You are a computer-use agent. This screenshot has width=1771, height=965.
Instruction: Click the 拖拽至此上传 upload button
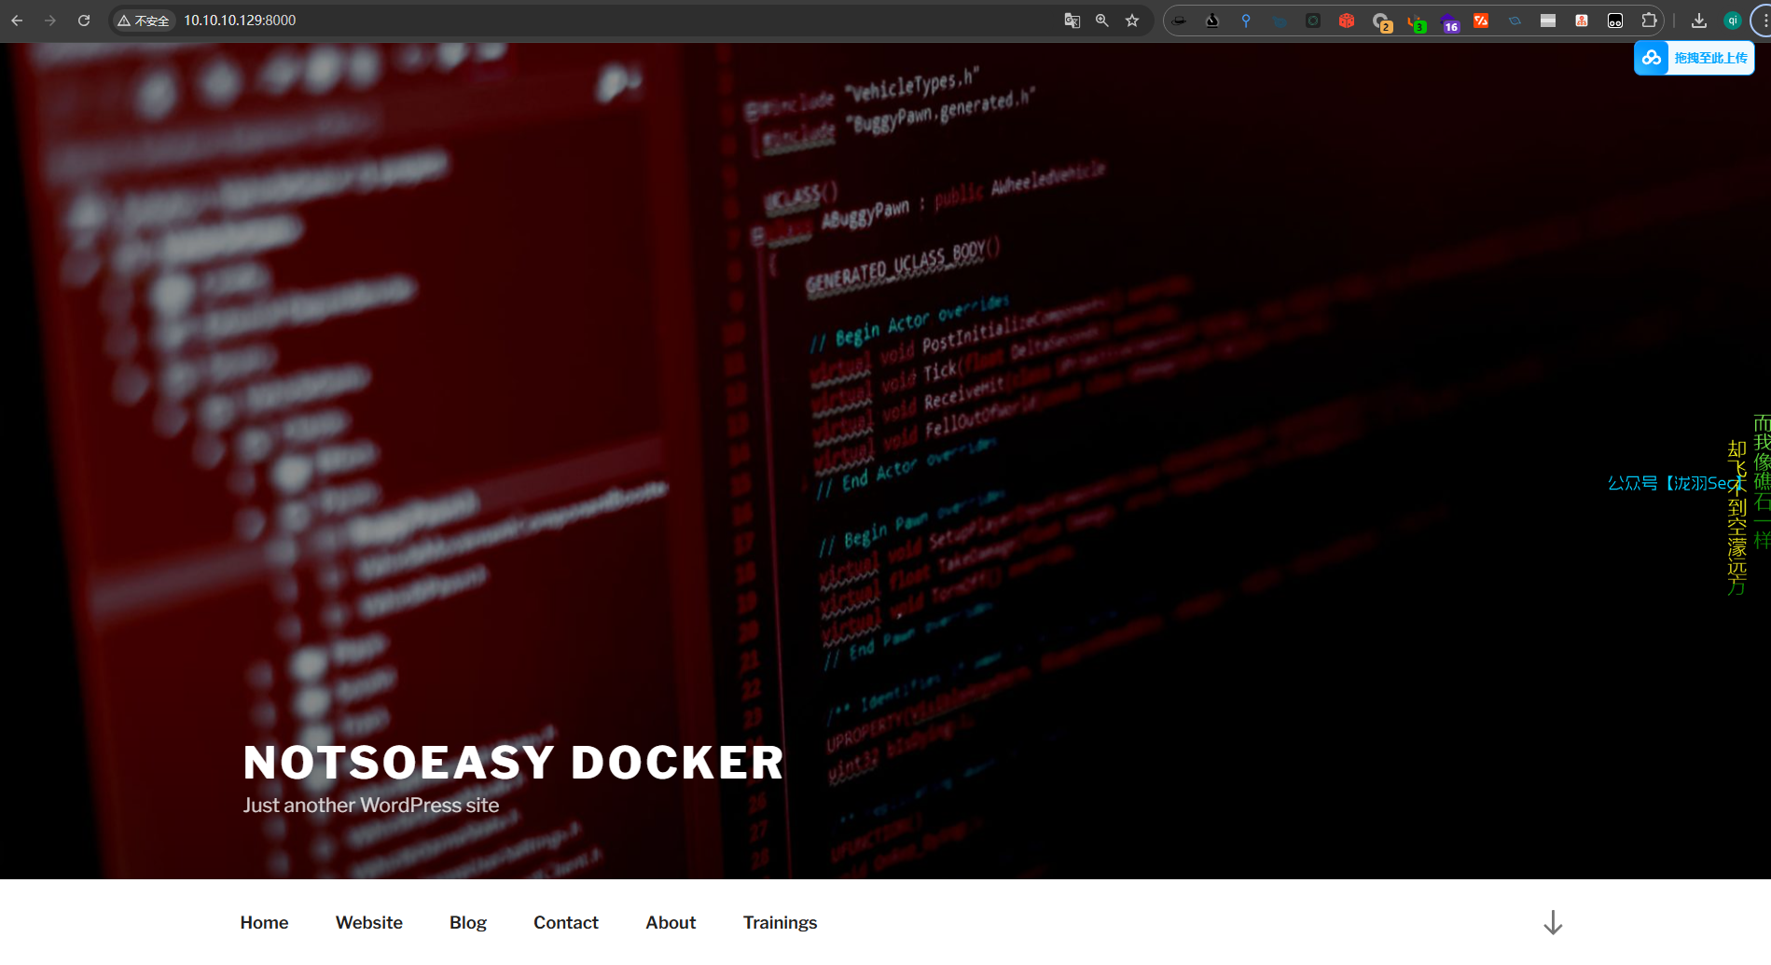pyautogui.click(x=1695, y=58)
